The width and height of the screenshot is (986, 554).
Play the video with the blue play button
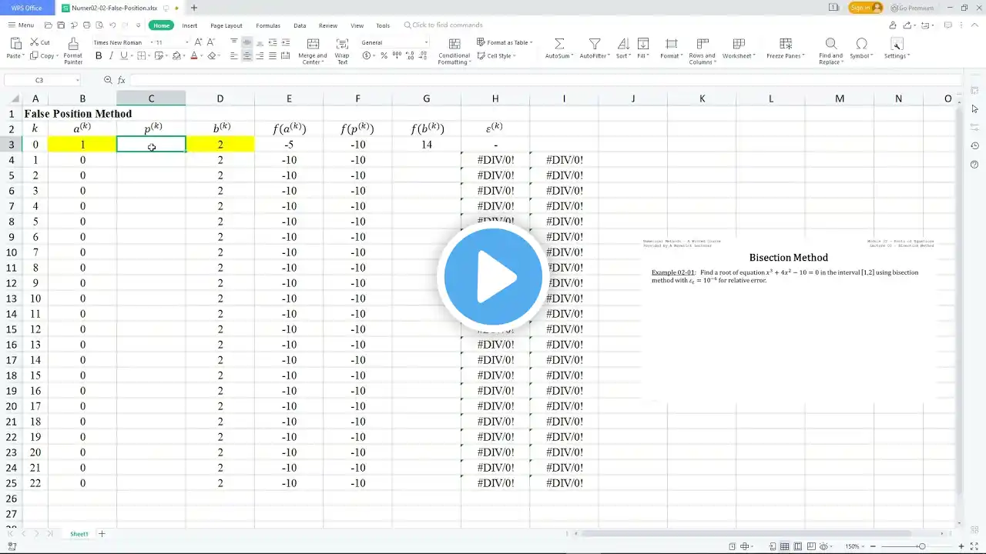coord(493,276)
